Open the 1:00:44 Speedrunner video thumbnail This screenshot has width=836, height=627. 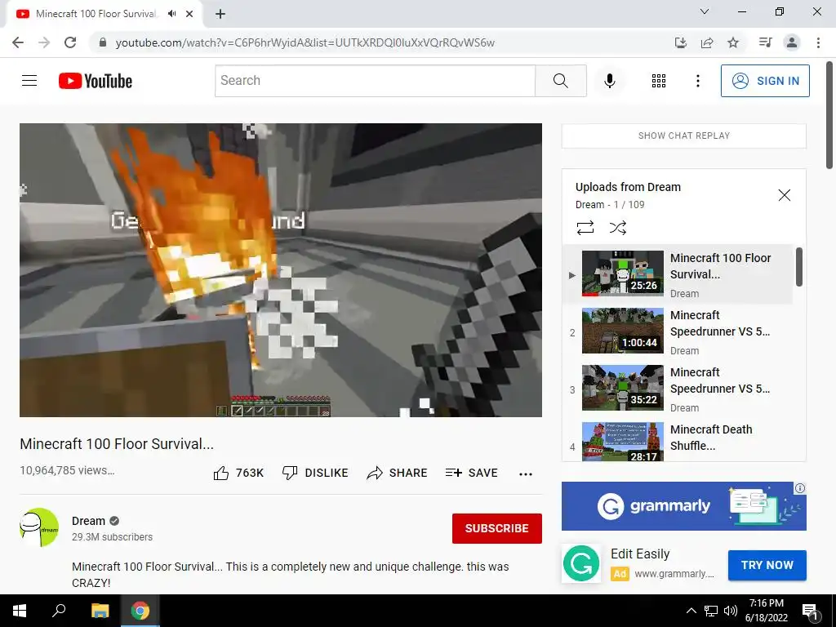[623, 331]
